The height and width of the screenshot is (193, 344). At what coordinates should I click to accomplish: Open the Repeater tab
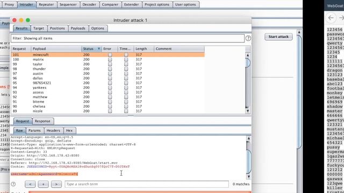pos(46,5)
